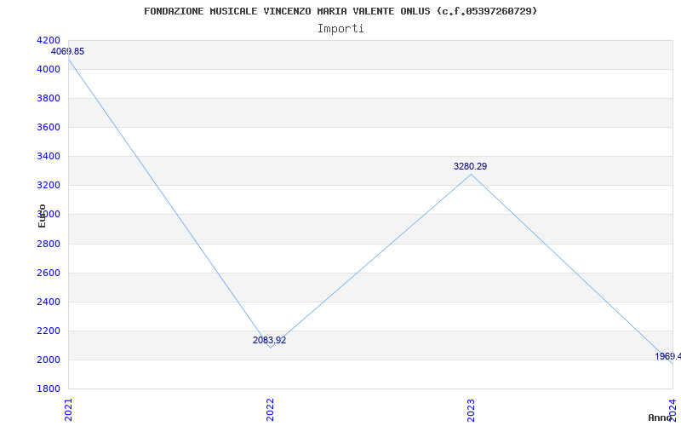Click the 3280.29 data point label
681x426 pixels.
click(x=471, y=166)
